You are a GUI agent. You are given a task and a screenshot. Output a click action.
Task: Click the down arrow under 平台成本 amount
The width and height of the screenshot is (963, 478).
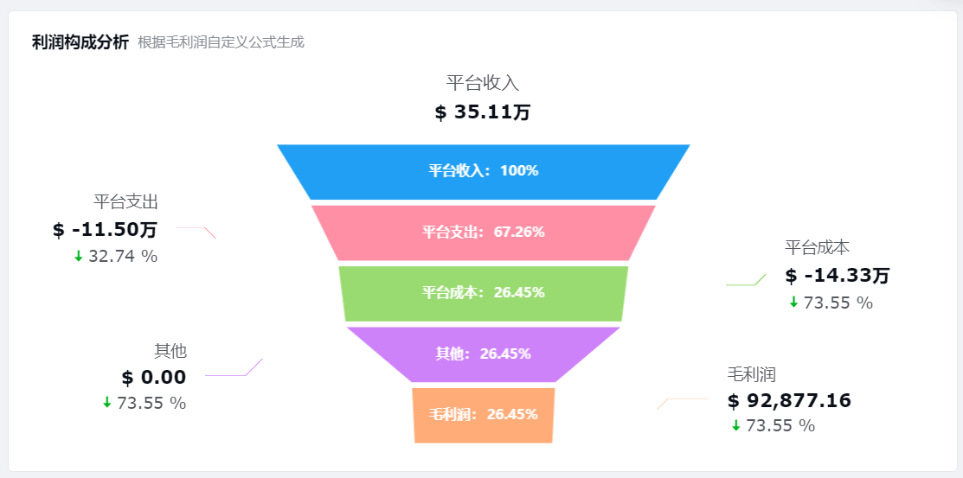click(x=793, y=303)
